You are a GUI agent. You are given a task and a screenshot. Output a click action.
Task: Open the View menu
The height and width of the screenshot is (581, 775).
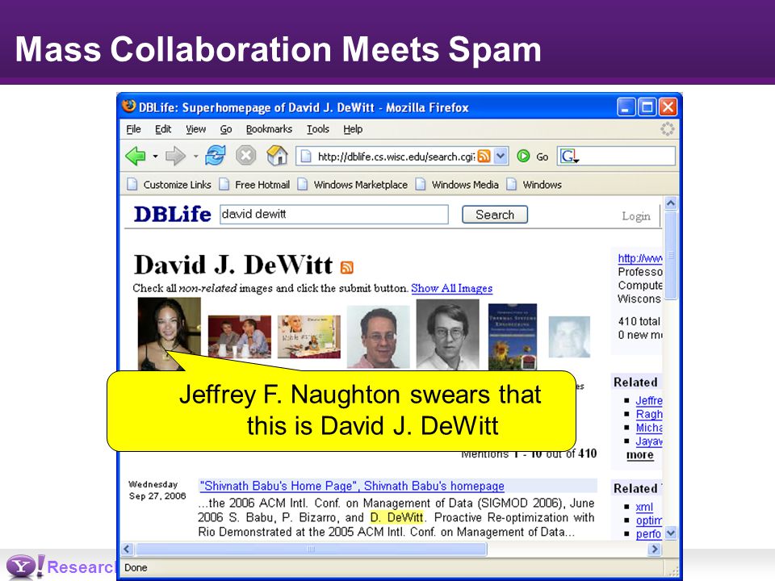(195, 129)
